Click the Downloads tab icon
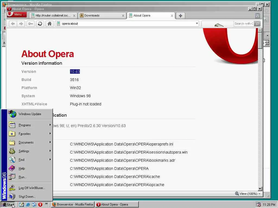The height and width of the screenshot is (208, 278). [x=81, y=15]
